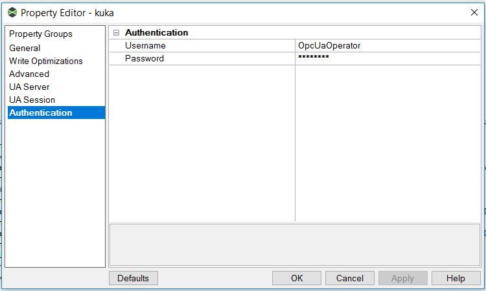
Task: Click the Kepware app icon in title bar
Action: 12,13
